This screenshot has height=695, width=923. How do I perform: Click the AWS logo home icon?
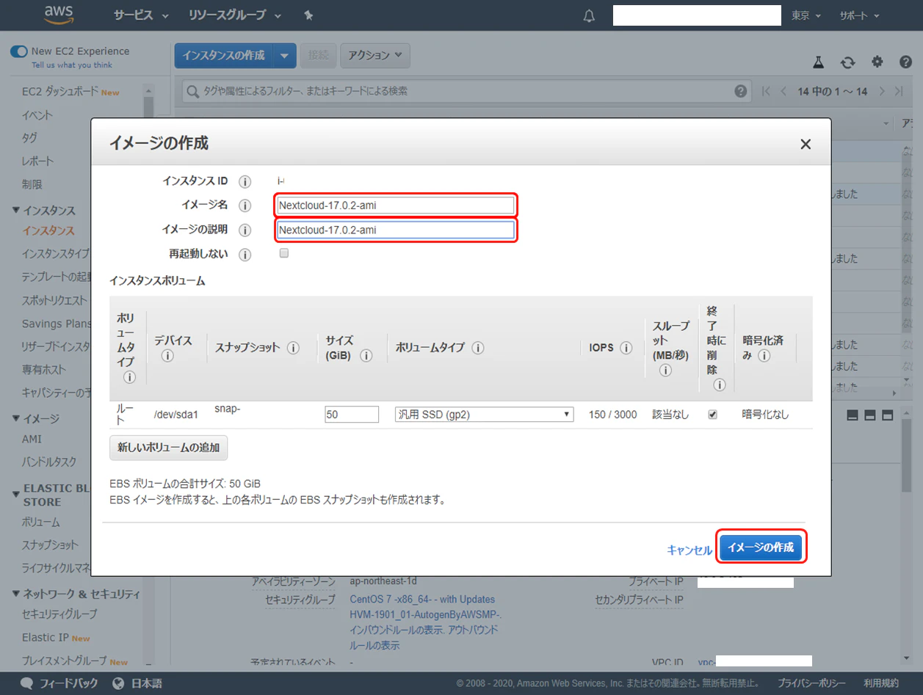pyautogui.click(x=58, y=15)
